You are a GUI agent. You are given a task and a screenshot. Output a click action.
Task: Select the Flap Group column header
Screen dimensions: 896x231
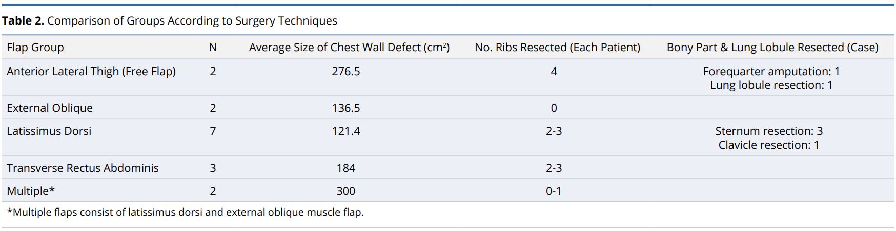point(35,48)
